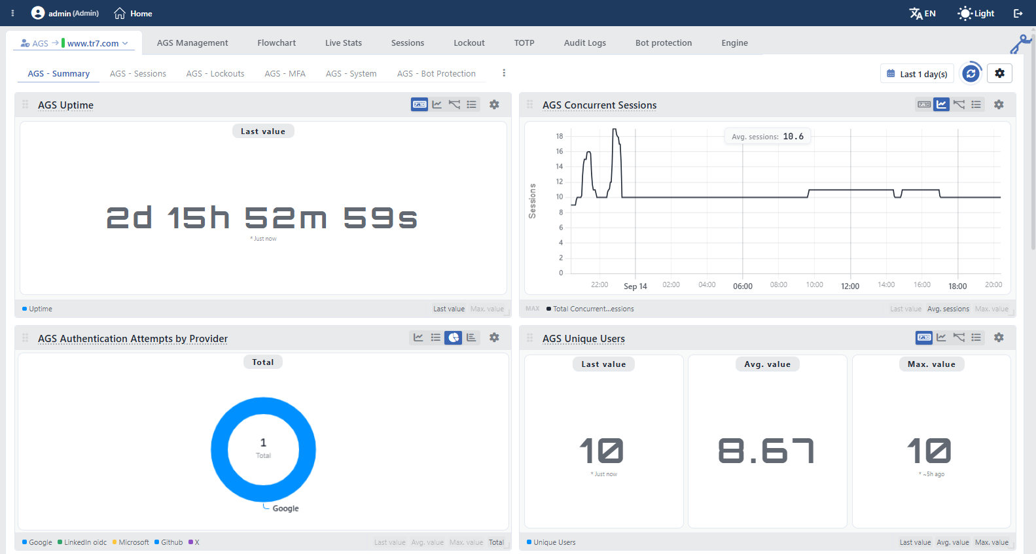Open dashboard settings gear next to refresh
This screenshot has height=554, width=1036.
click(x=999, y=73)
